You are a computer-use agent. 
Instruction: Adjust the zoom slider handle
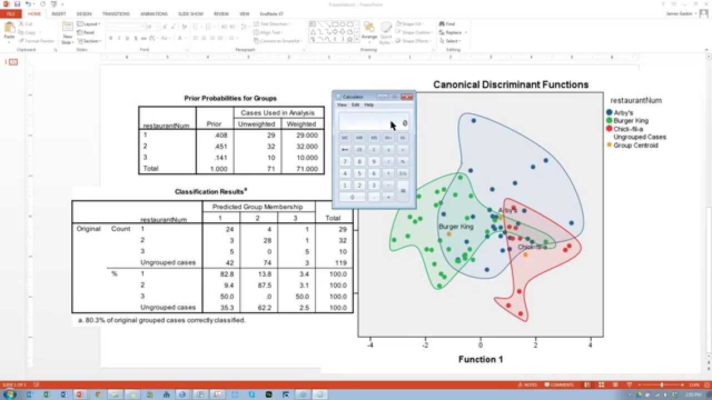click(662, 384)
